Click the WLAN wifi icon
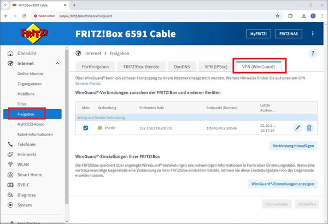The height and width of the screenshot is (224, 328). tap(10, 164)
